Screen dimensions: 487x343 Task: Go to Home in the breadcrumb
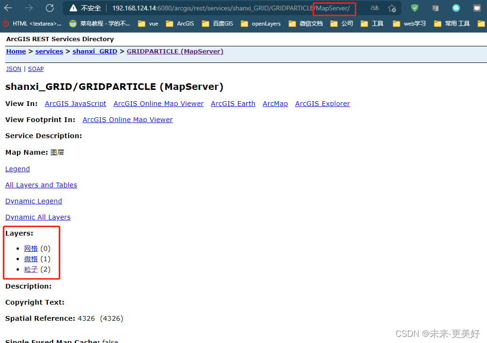coord(16,52)
